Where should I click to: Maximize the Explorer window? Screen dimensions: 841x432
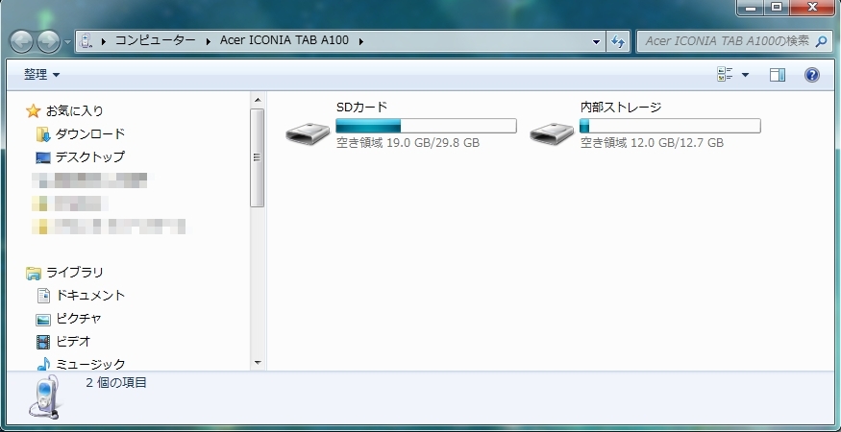click(776, 8)
